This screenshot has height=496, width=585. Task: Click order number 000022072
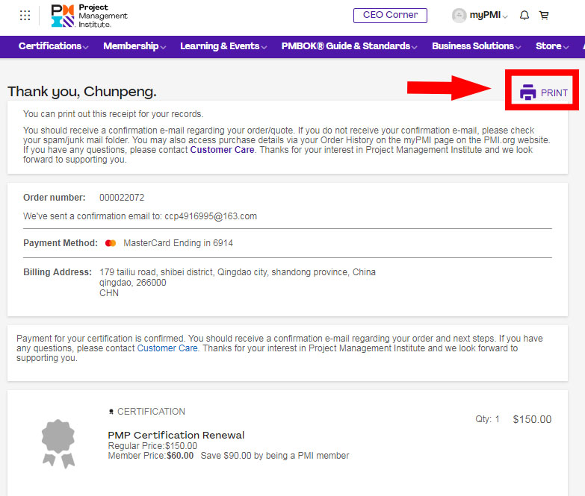pos(122,198)
